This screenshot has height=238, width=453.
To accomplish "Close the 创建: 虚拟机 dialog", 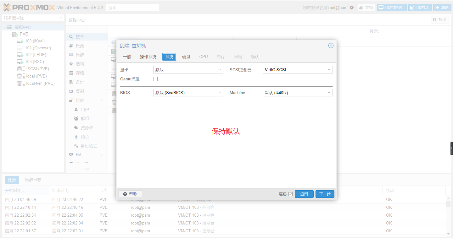I will [331, 46].
